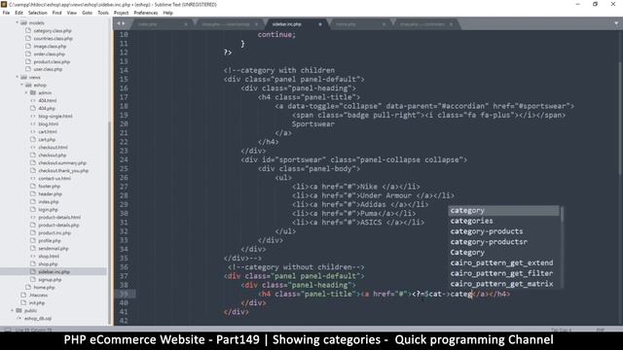This screenshot has width=623, height=350.
Task: Expand the public folder
Action: coord(13,310)
